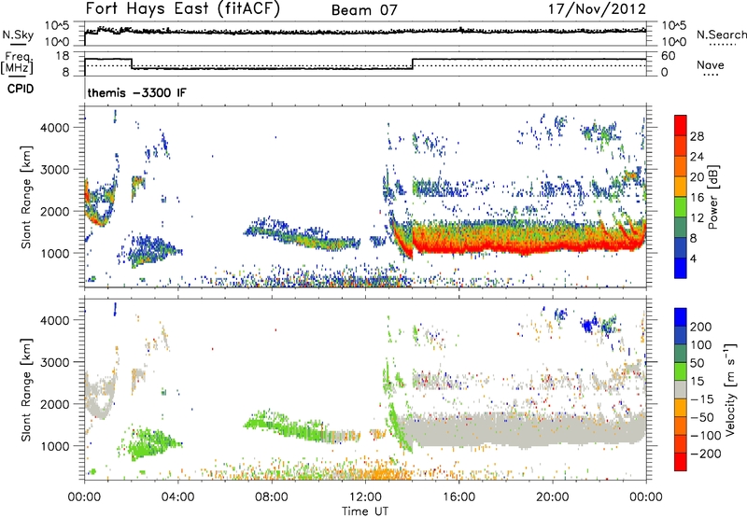The width and height of the screenshot is (747, 517).
Task: Click the 20:00 time tick label
Action: tap(552, 497)
